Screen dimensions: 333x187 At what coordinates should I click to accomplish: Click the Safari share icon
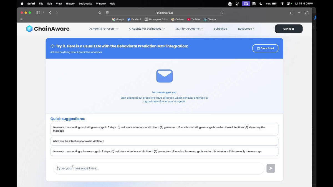(x=292, y=12)
